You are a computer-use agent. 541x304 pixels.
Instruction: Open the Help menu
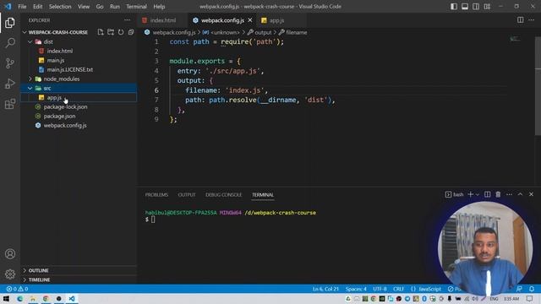(159, 6)
